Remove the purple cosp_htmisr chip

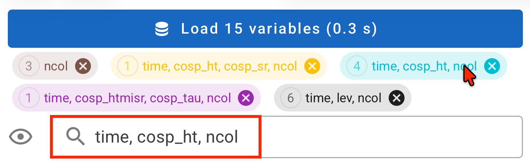click(x=246, y=98)
